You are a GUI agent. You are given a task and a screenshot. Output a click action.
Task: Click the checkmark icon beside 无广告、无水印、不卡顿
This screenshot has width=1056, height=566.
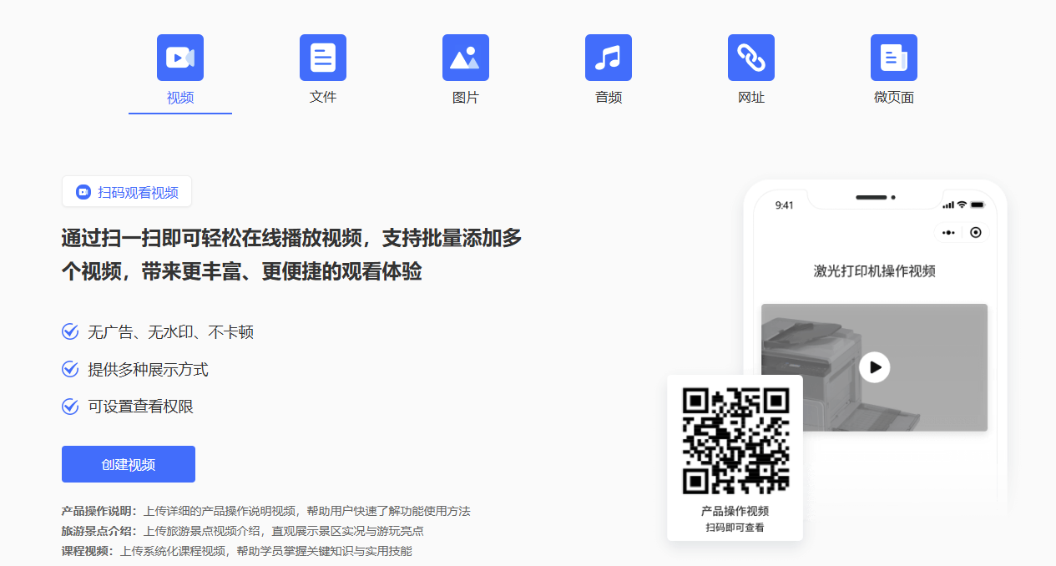(x=71, y=332)
